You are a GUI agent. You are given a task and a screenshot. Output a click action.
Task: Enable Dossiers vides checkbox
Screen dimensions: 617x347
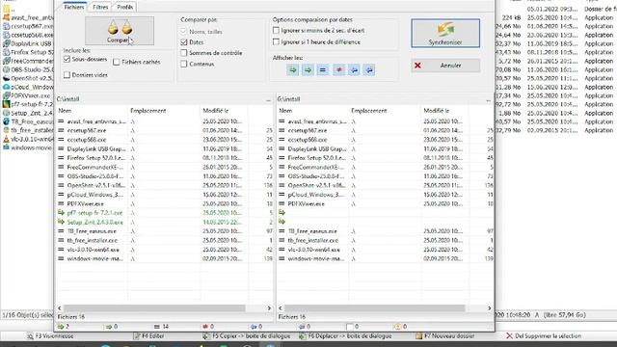click(x=67, y=75)
